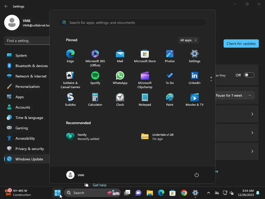This screenshot has height=199, width=265.
Task: Toggle the Off switch in Windows Update
Action: [x=249, y=75]
